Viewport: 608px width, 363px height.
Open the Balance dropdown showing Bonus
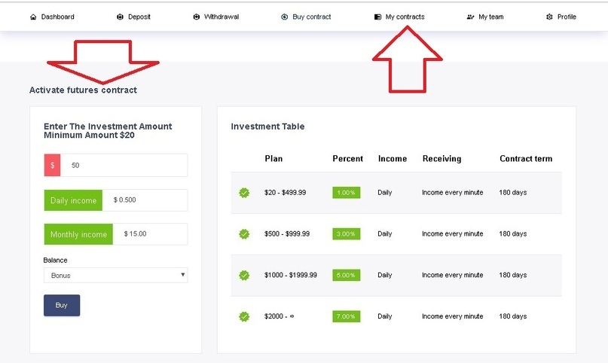click(115, 276)
